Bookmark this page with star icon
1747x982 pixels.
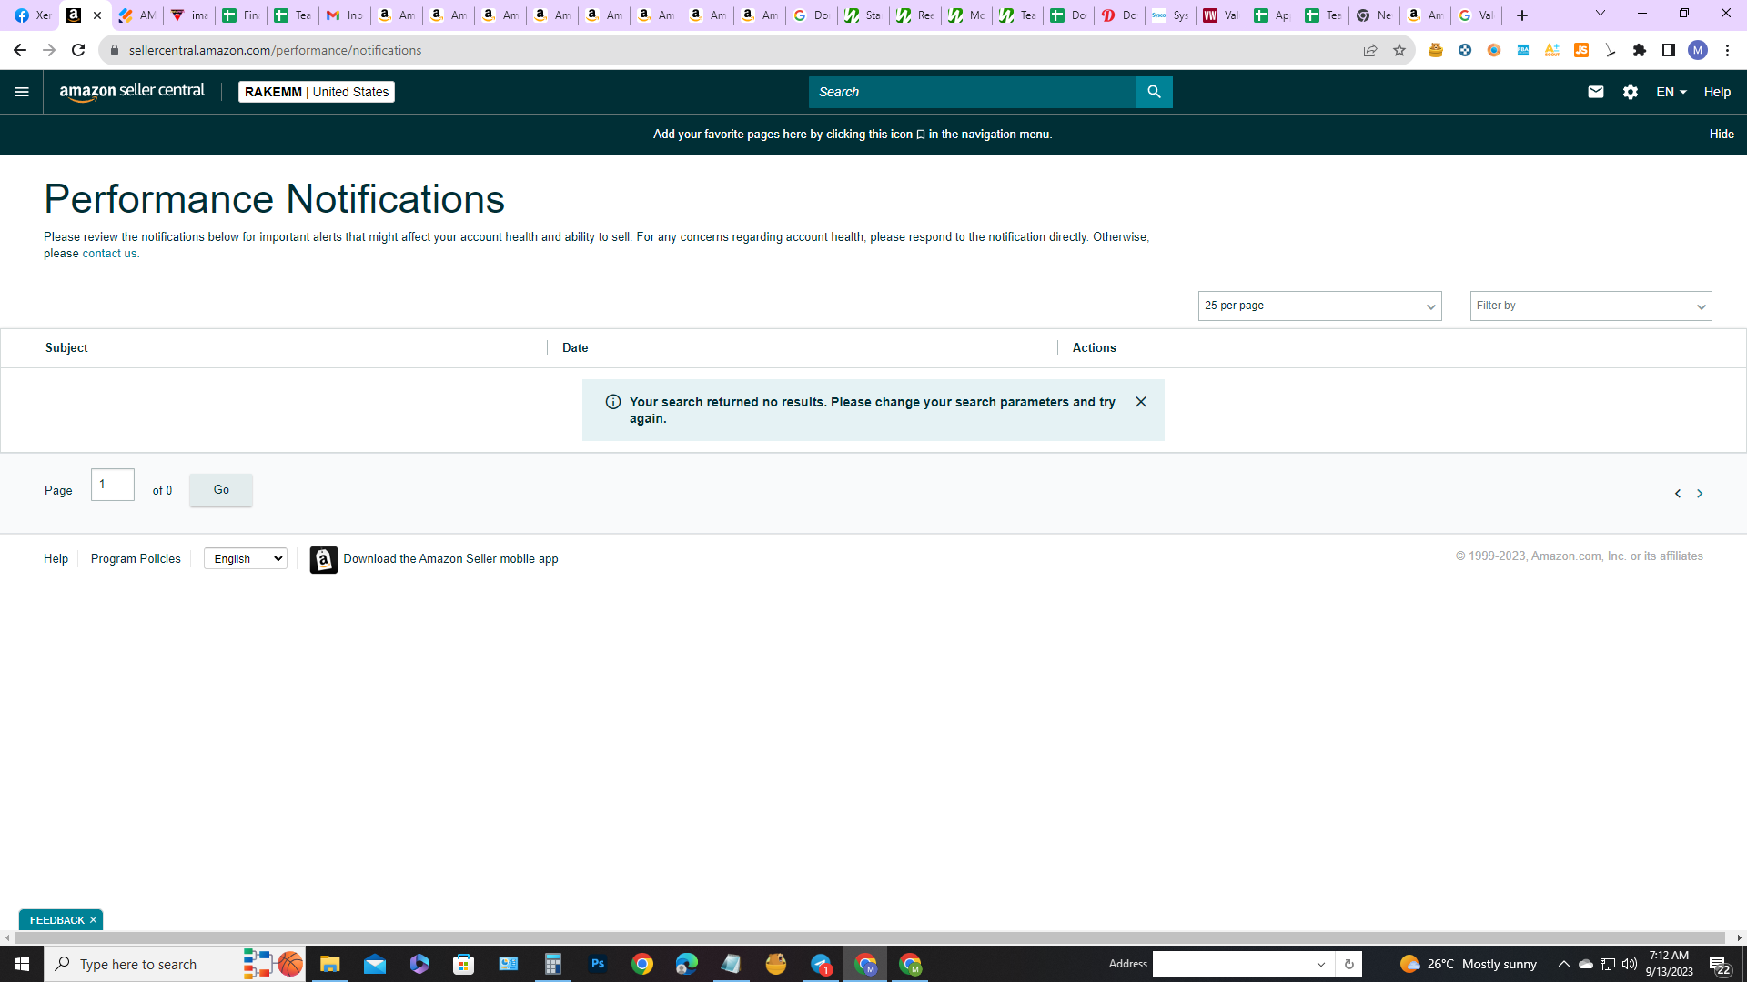(x=1399, y=50)
